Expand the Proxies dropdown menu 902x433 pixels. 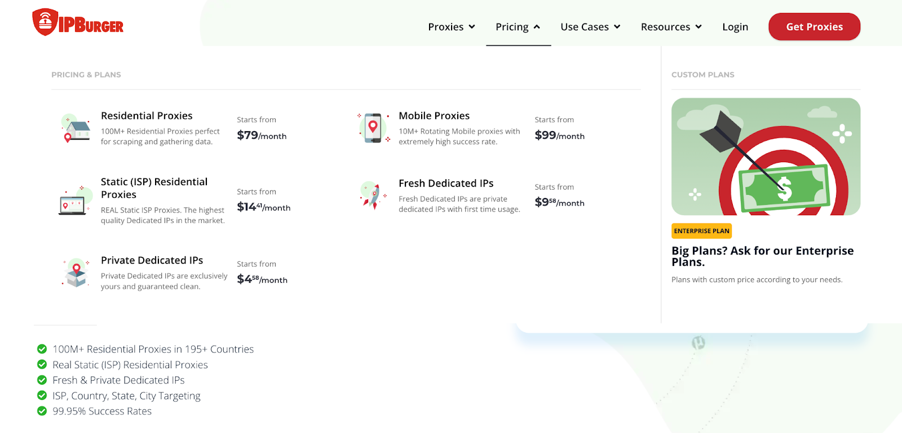coord(452,27)
